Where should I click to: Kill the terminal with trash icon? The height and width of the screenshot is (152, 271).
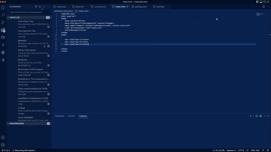(261, 116)
